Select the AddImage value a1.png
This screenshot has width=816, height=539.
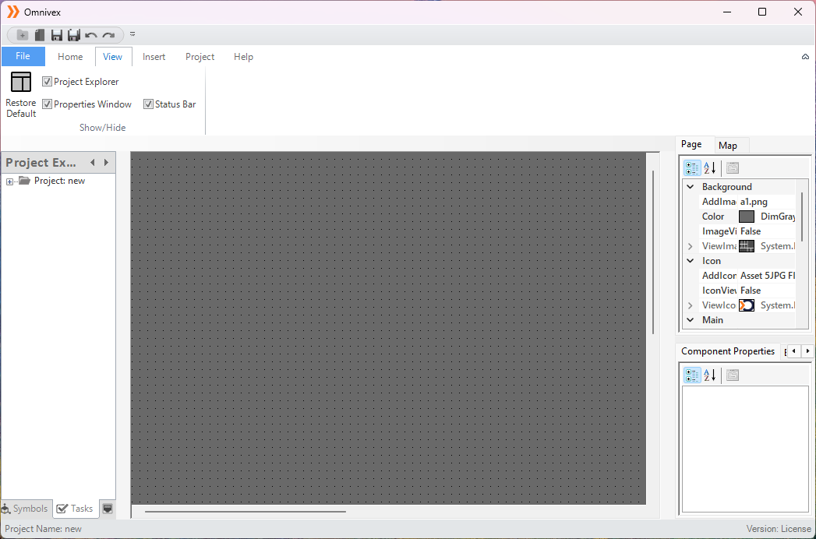click(x=766, y=202)
